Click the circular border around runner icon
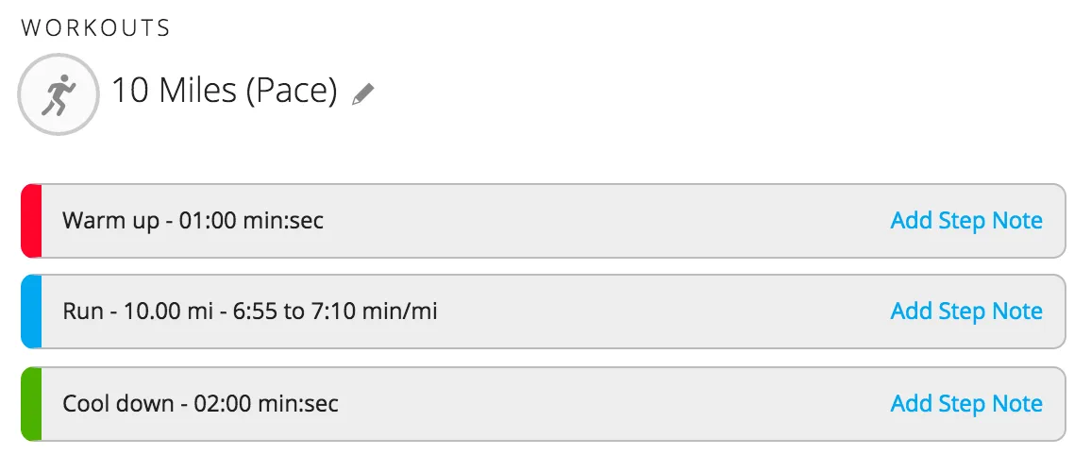This screenshot has height=472, width=1091. pos(59,56)
